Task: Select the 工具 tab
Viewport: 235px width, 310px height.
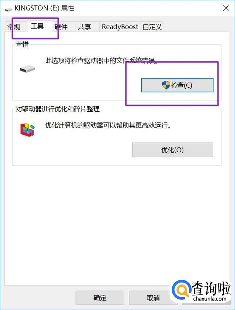Action: [x=37, y=26]
